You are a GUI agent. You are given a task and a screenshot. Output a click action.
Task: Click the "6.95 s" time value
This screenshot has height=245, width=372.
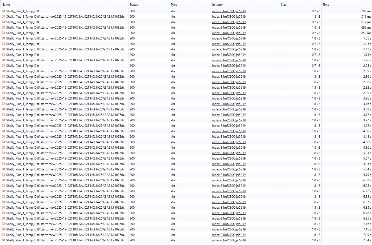click(367, 218)
